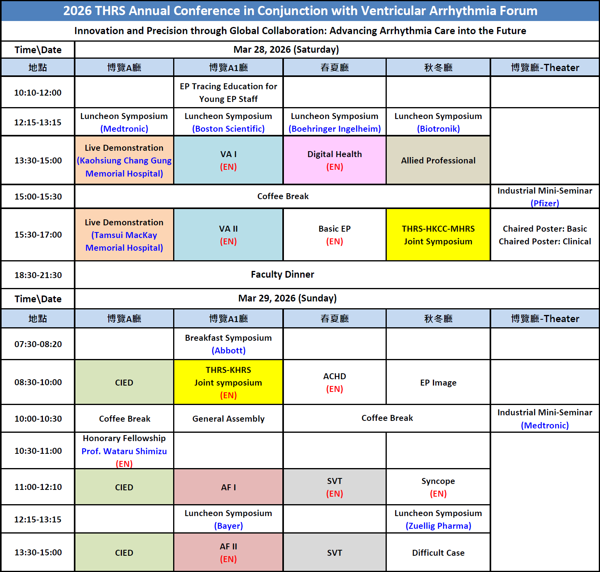This screenshot has height=572, width=600.
Task: Click the pink Digital Health session cell
Action: click(334, 160)
